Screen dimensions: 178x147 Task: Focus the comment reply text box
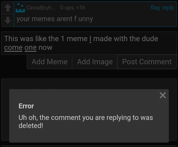[x=88, y=43]
